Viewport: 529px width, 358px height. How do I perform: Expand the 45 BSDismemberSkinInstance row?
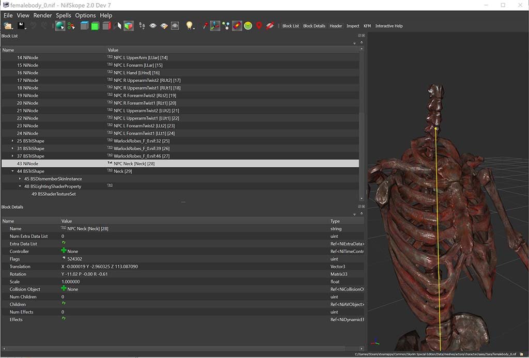click(x=20, y=179)
